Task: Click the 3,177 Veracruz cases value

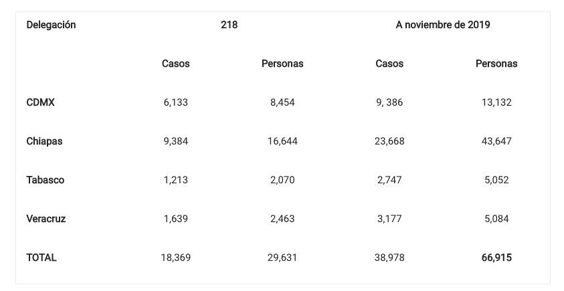Action: click(x=389, y=219)
